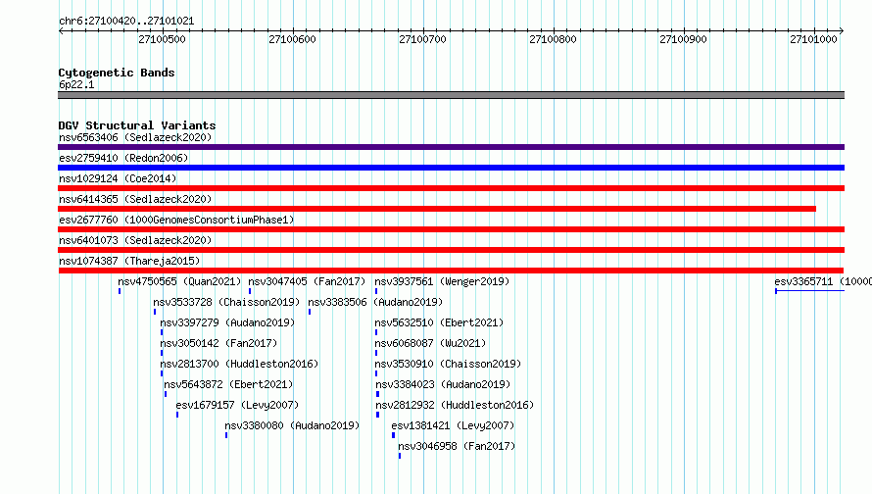
Task: Click ruler position 27100500
Action: pyautogui.click(x=162, y=39)
